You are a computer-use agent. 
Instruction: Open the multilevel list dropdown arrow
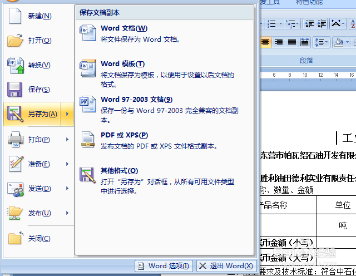pyautogui.click(x=298, y=23)
